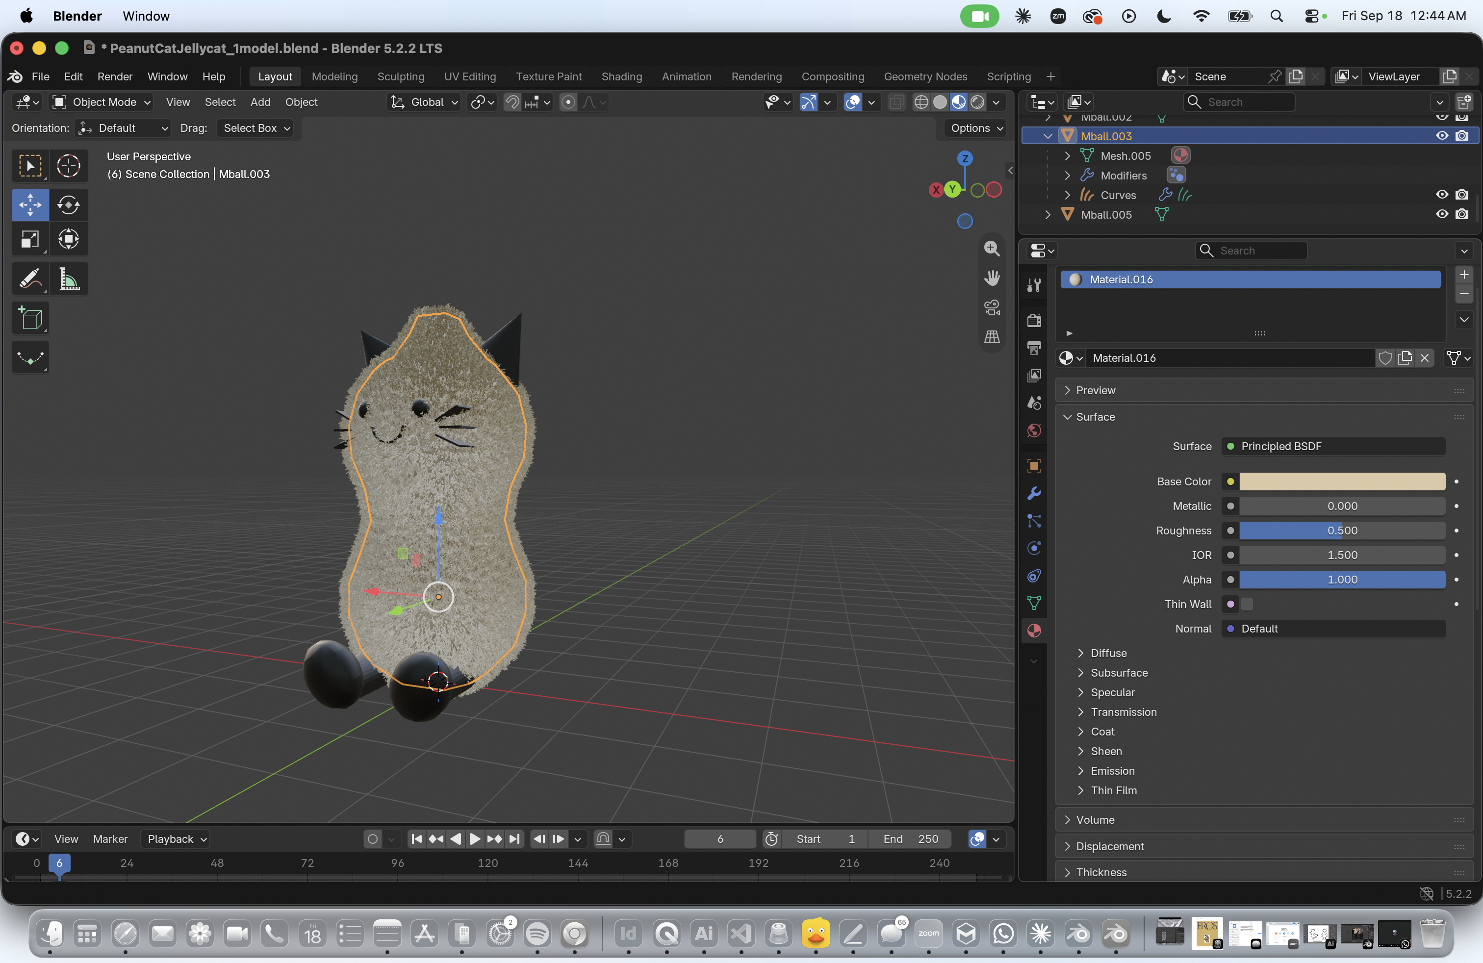Select the Measure tool
The image size is (1483, 963).
tap(69, 279)
